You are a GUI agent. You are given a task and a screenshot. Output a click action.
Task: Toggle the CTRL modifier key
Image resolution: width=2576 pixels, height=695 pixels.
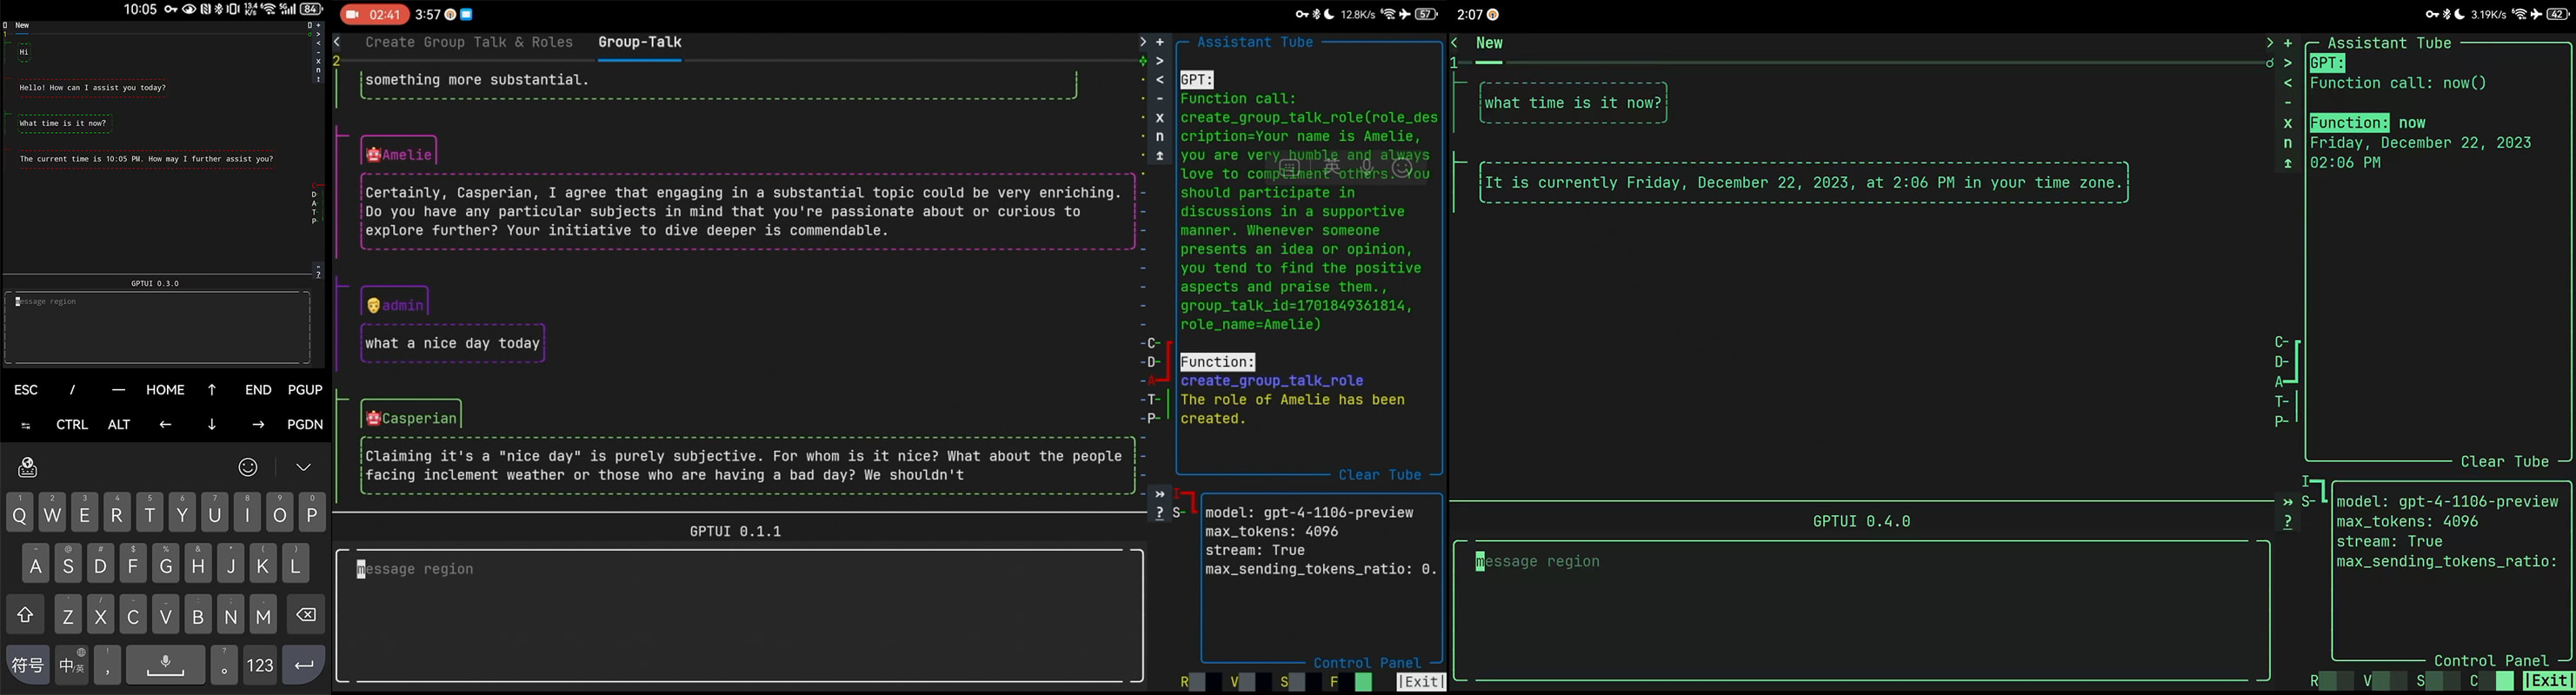(72, 425)
